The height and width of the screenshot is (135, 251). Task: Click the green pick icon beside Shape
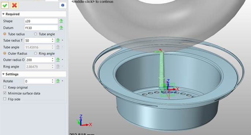coord(61,21)
